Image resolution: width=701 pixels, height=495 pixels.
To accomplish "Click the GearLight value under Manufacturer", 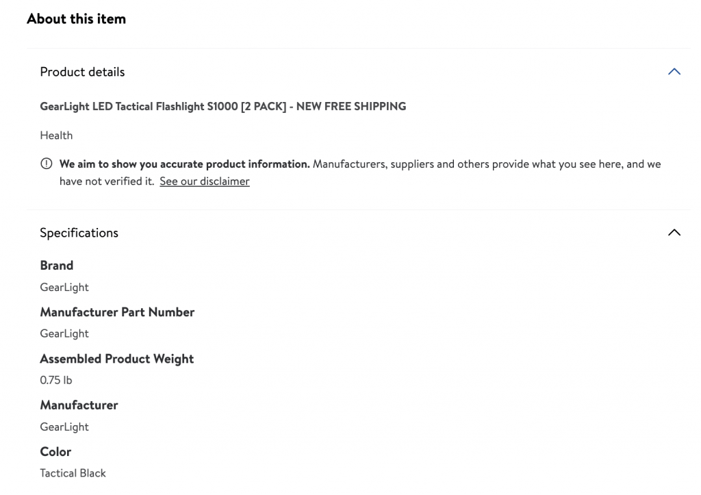I will [64, 427].
